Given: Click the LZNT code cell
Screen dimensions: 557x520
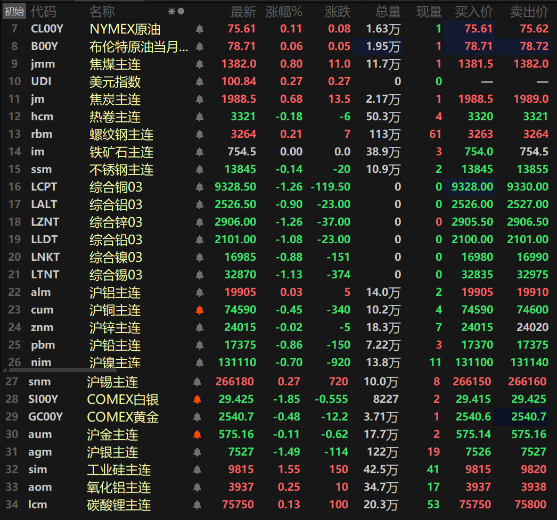Looking at the screenshot, I should [45, 222].
